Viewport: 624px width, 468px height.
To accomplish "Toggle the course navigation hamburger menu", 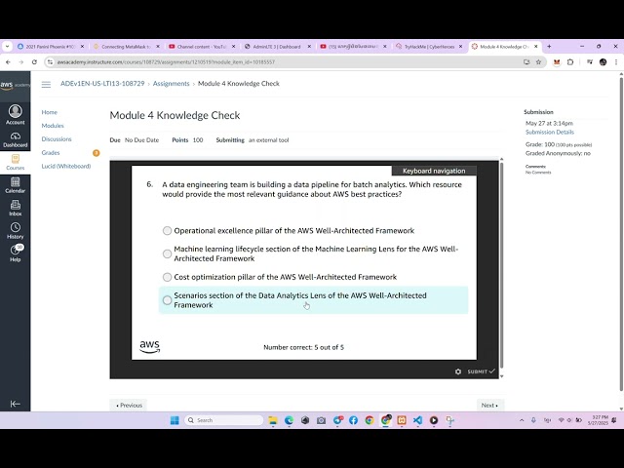I will tap(46, 85).
